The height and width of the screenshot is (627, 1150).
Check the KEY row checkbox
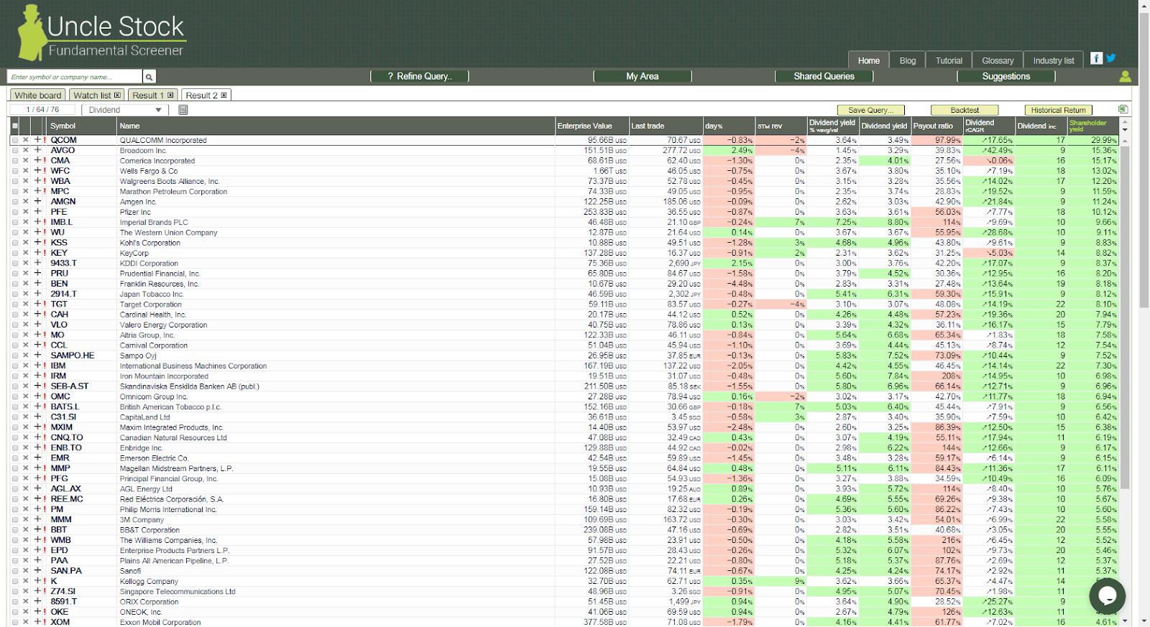pos(14,253)
